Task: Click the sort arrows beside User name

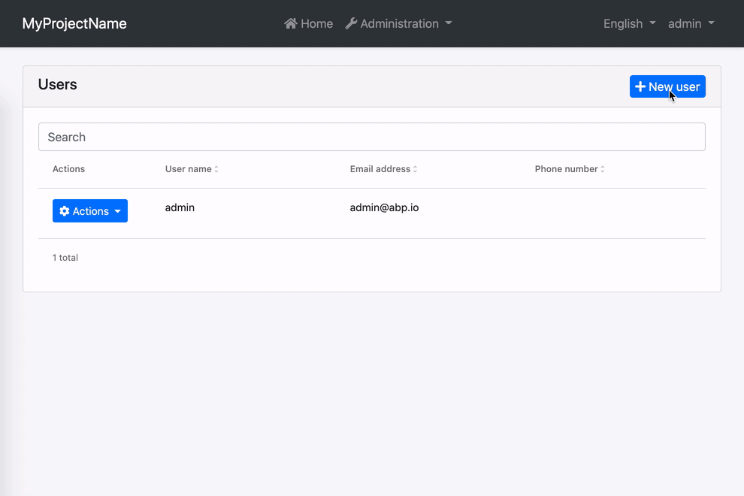Action: [216, 169]
